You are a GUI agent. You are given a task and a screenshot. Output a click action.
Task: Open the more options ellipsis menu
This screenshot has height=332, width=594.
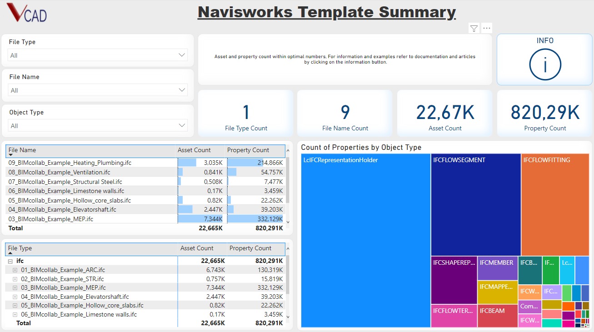487,29
